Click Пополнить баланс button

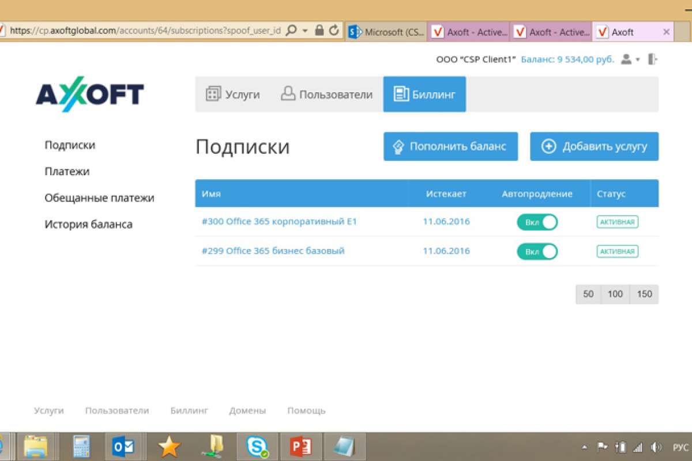[x=450, y=146]
